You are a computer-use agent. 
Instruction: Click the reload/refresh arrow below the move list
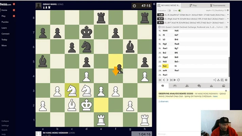[x=178, y=80]
